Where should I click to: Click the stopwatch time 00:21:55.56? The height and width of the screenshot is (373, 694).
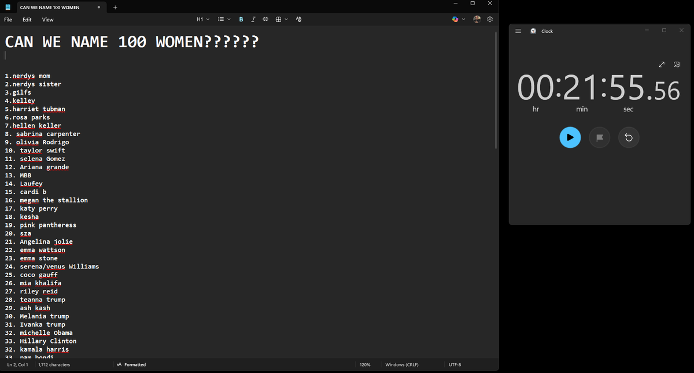[x=599, y=87]
